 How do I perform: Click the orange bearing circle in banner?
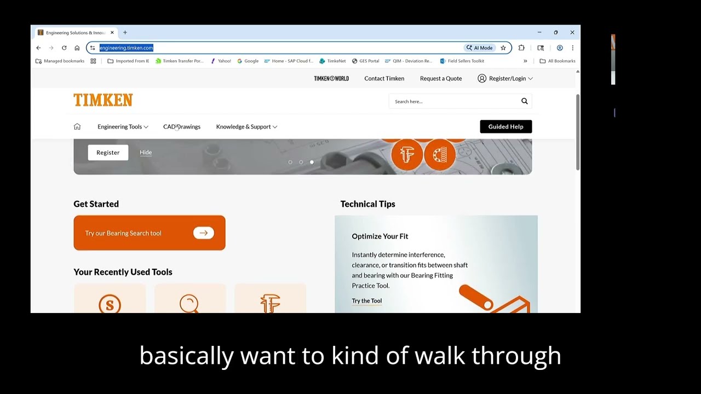point(440,155)
